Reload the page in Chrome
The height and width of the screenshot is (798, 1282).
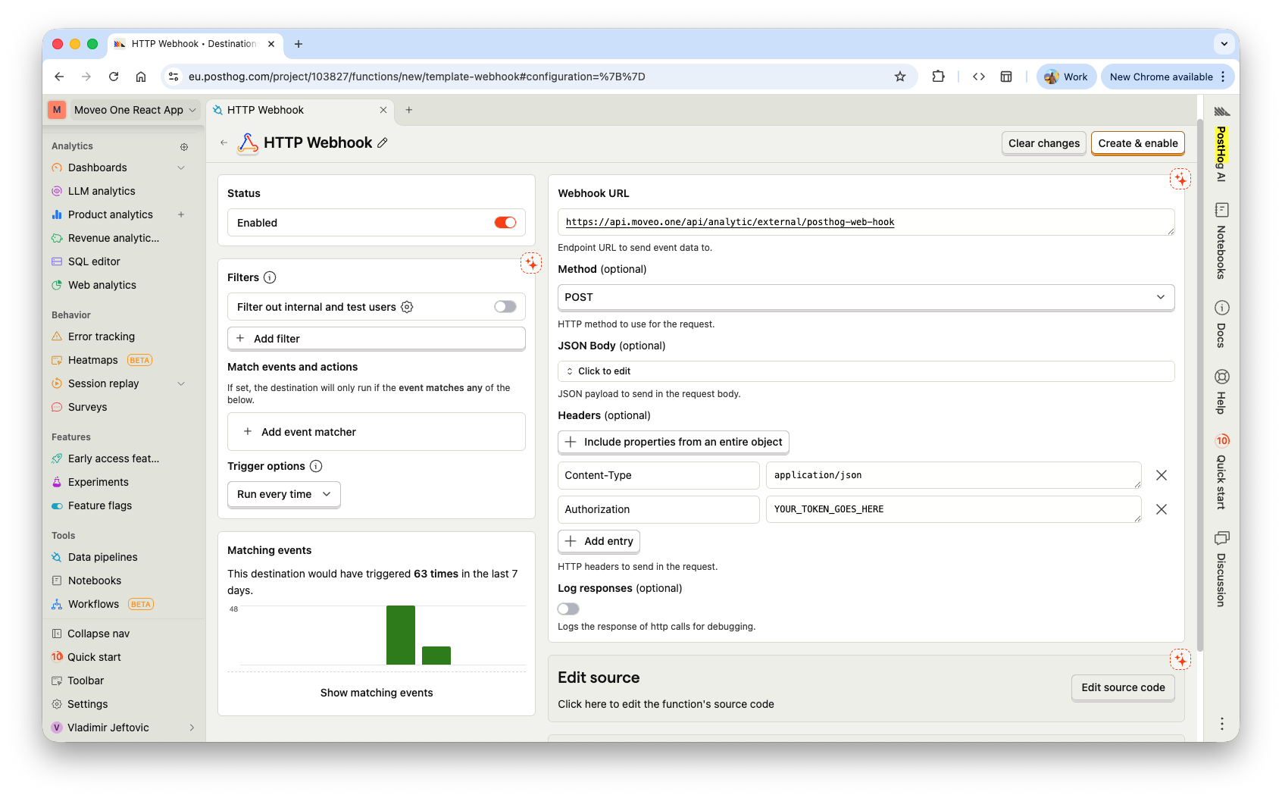pos(114,77)
